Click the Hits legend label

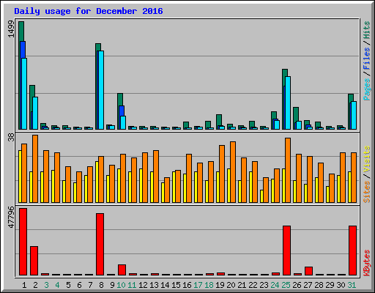367,30
